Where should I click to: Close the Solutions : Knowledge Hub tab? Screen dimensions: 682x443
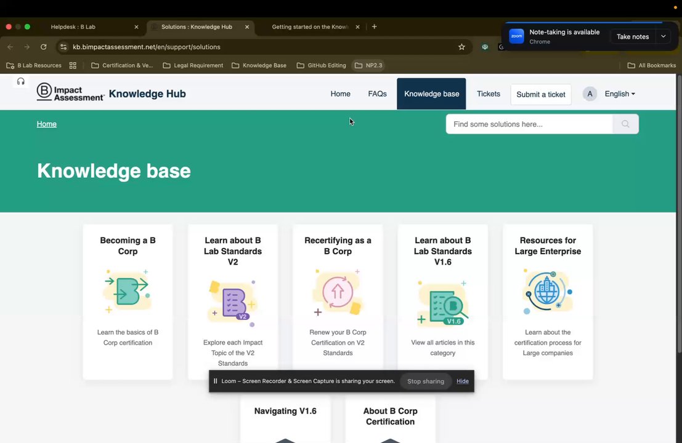tap(247, 27)
